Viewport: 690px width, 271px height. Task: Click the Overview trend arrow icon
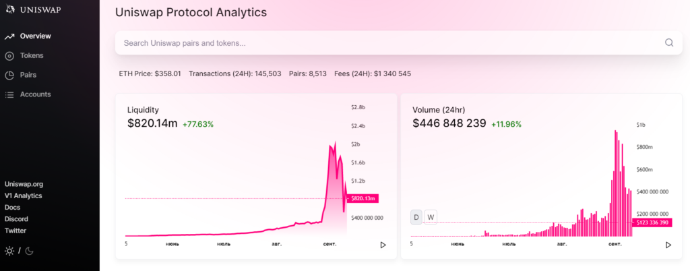tap(9, 36)
